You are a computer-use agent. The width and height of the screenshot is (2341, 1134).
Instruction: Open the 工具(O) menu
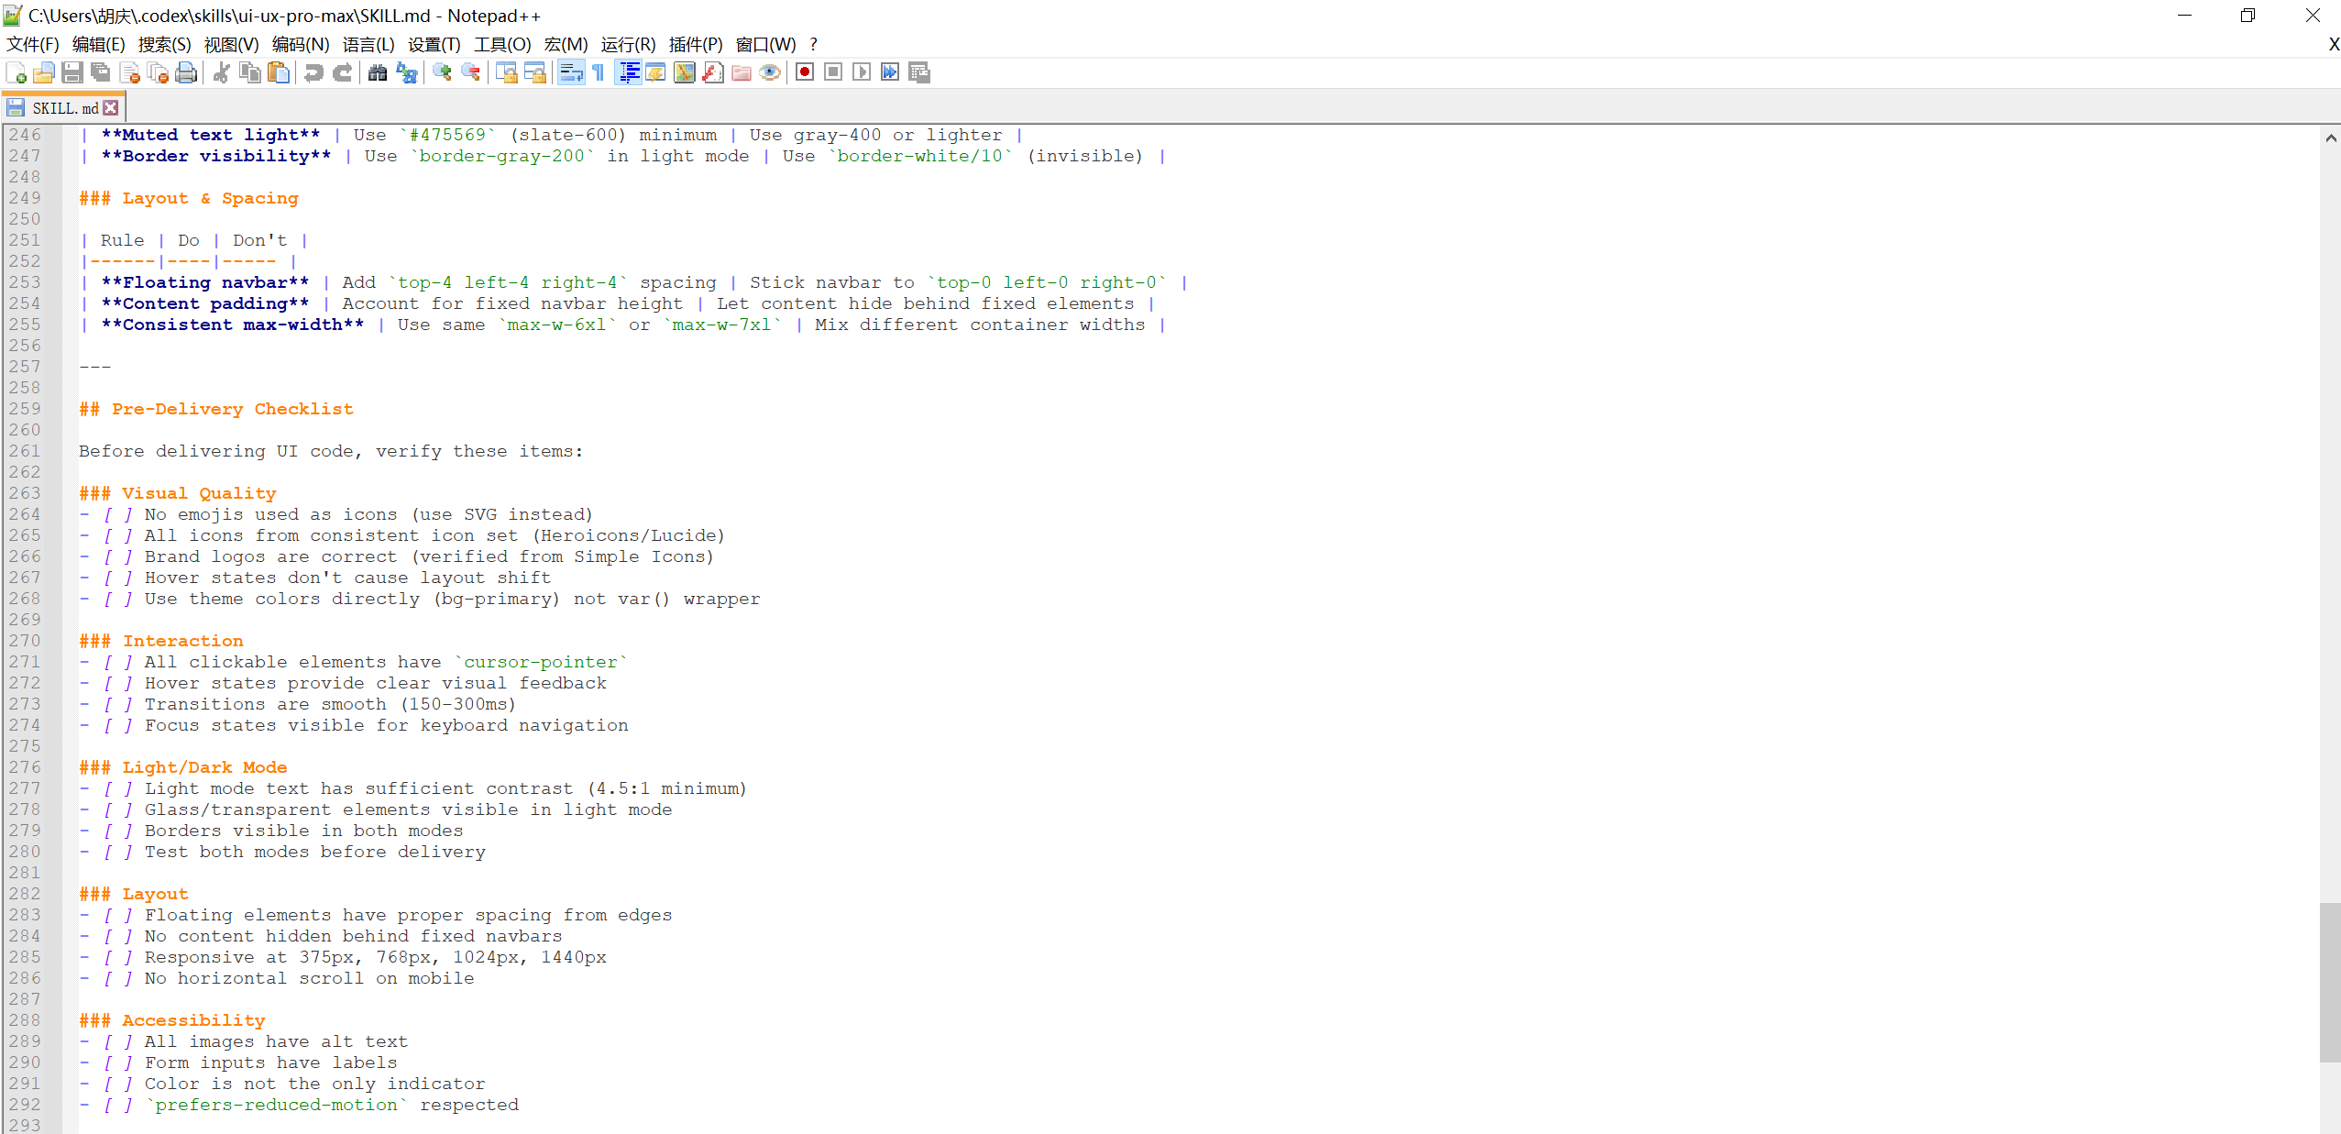click(501, 44)
